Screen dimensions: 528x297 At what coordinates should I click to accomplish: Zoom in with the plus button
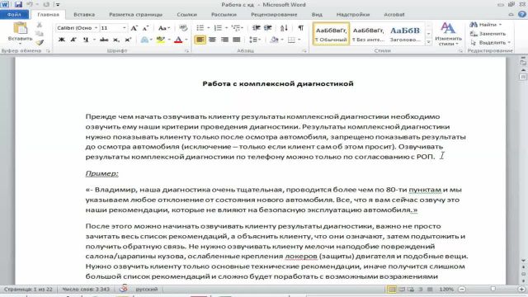coord(521,289)
